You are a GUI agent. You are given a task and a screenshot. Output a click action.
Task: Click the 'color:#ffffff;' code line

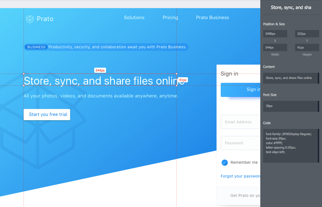pyautogui.click(x=274, y=143)
